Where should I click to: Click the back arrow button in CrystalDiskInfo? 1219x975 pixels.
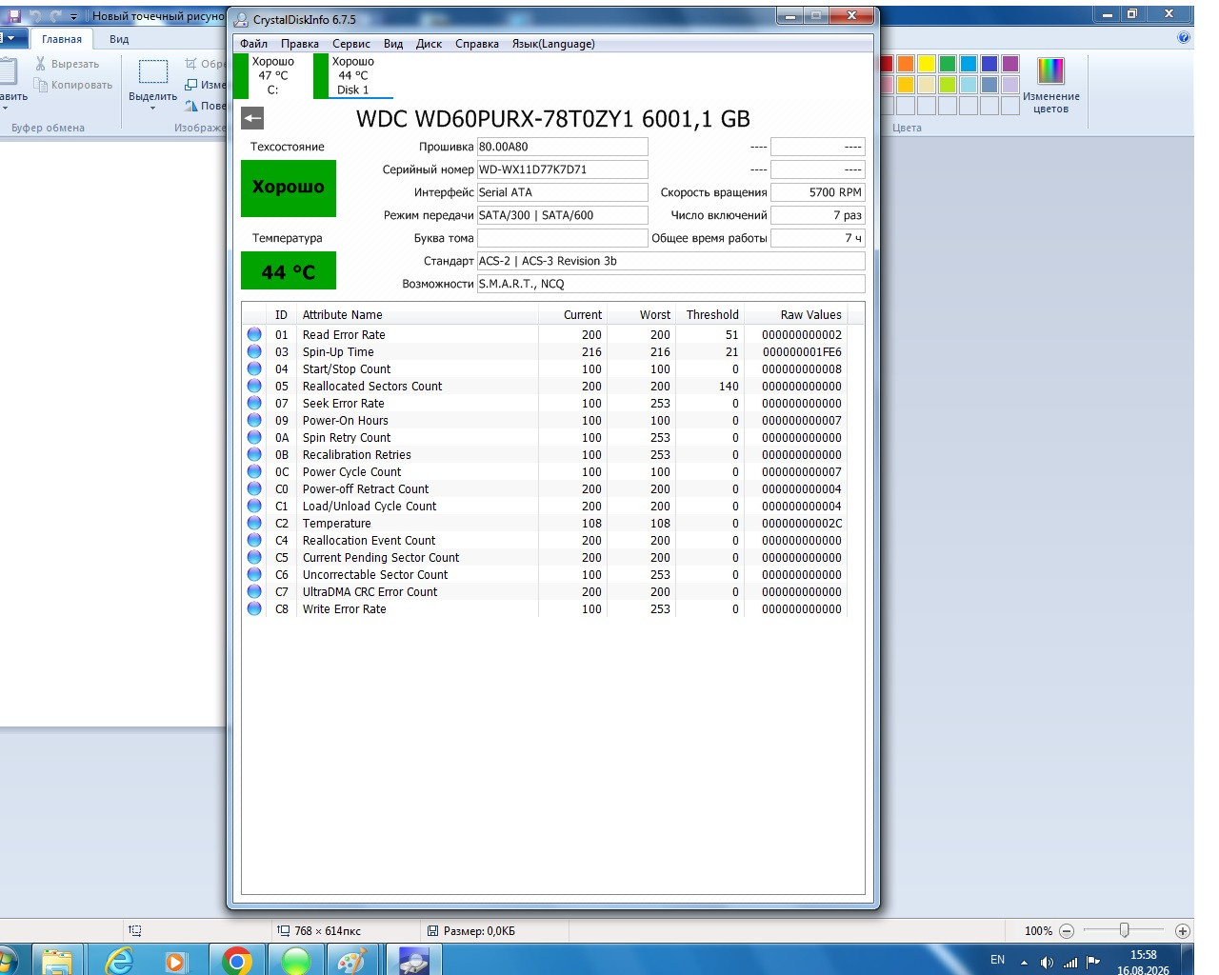252,118
